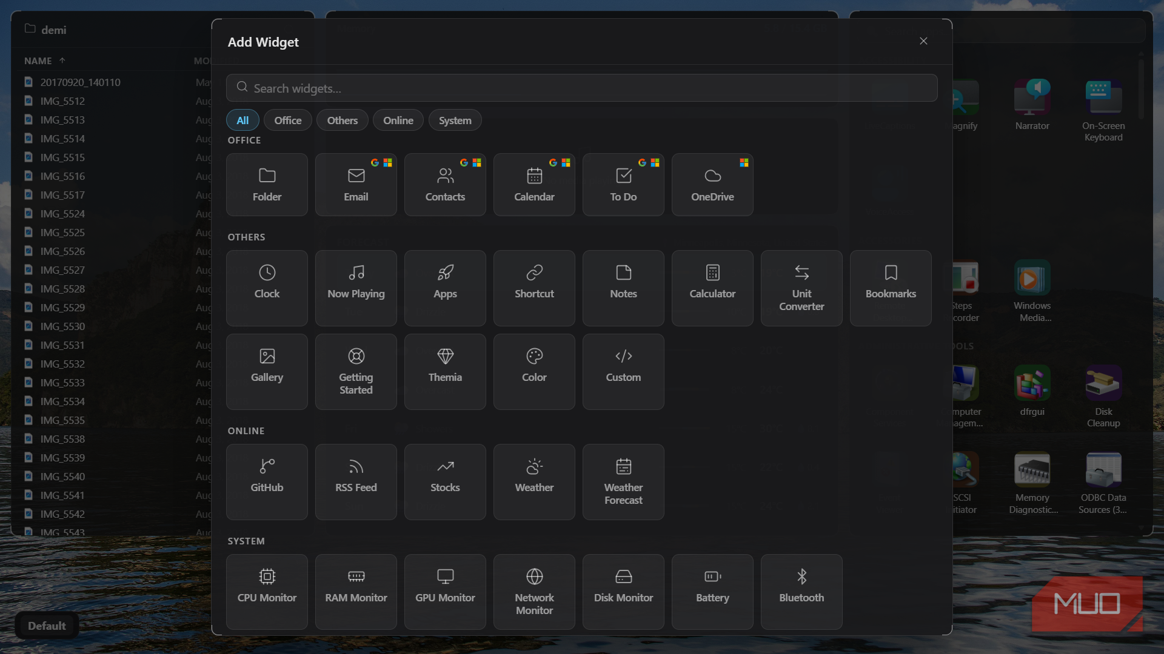The width and height of the screenshot is (1164, 654).
Task: Add the Color widget
Action: click(x=534, y=372)
